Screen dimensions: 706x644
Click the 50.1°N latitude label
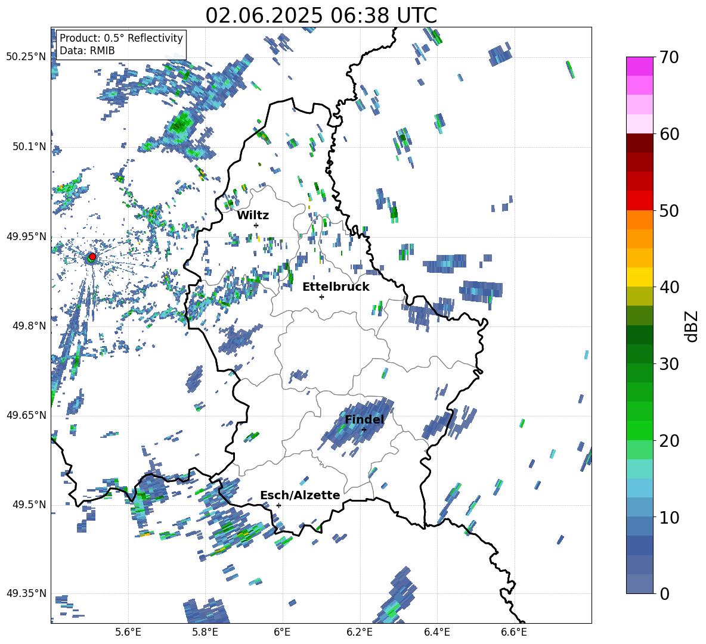coord(29,147)
